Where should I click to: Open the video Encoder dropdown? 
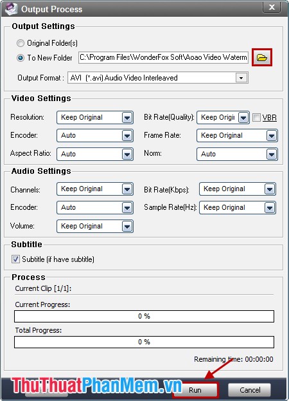pos(95,136)
